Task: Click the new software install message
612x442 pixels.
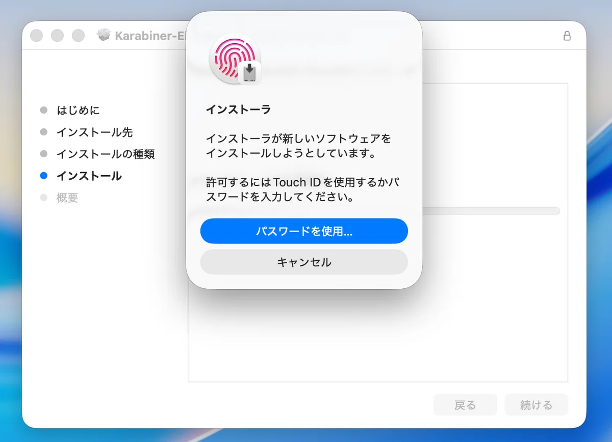Action: click(298, 146)
